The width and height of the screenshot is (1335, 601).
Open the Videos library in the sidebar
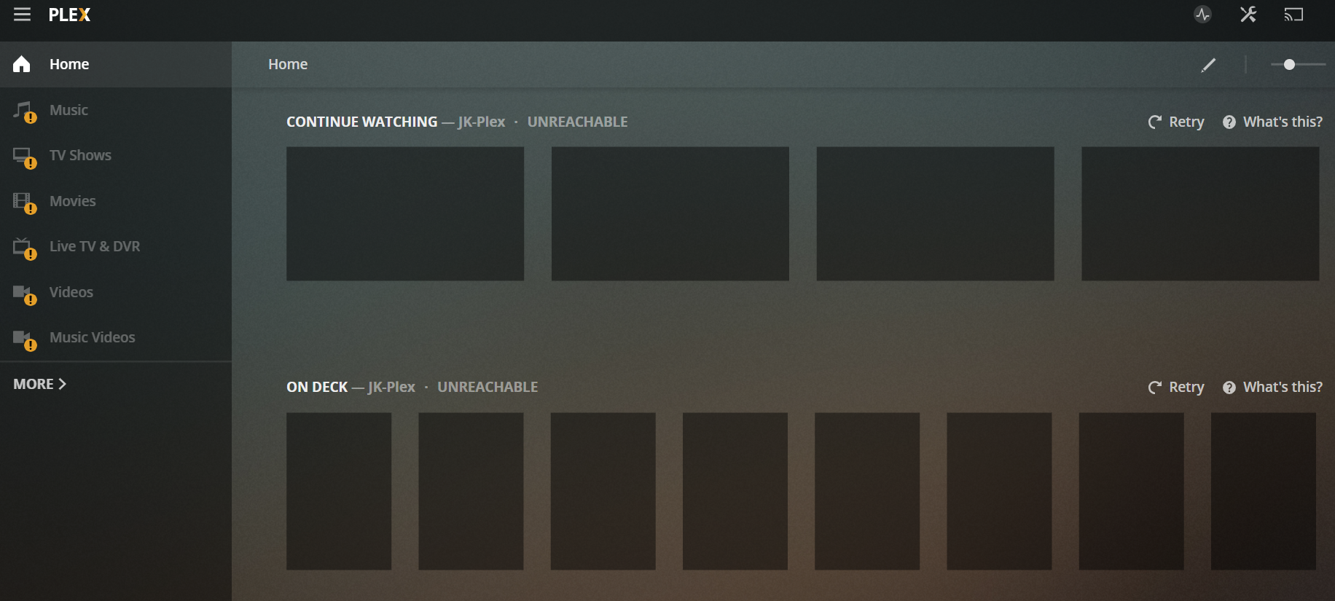[x=116, y=292]
